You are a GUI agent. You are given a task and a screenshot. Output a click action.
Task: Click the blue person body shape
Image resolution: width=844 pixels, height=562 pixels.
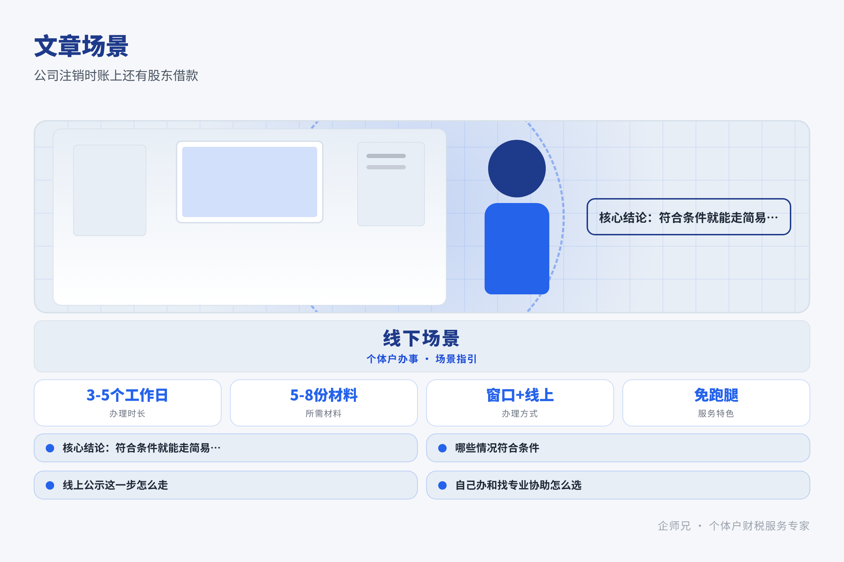coord(517,249)
